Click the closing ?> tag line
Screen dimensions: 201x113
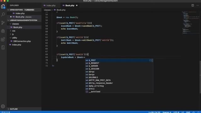53,66
